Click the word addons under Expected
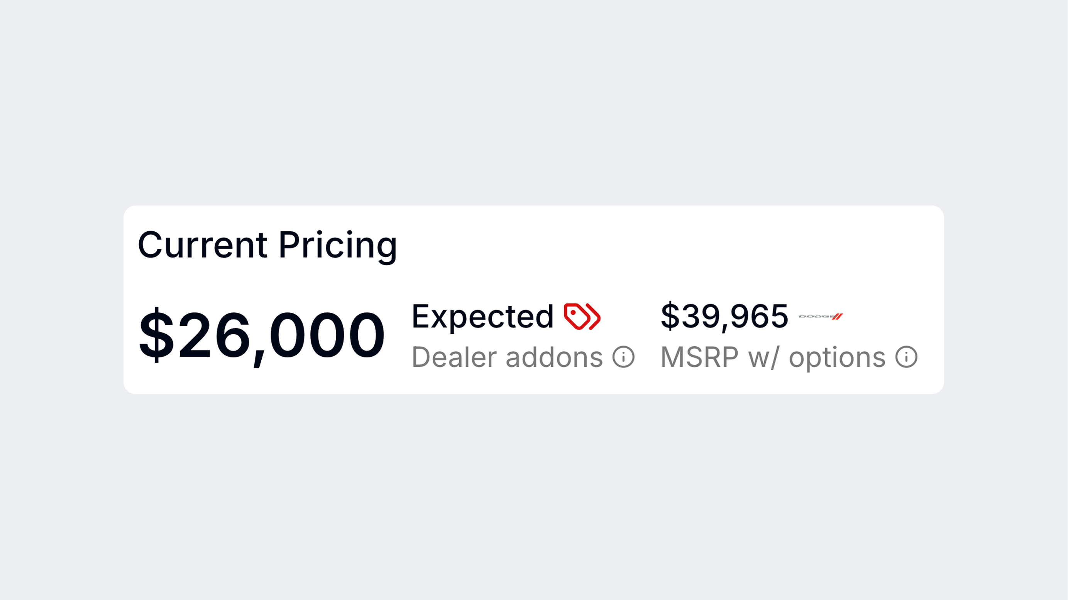1068x600 pixels. pos(554,357)
